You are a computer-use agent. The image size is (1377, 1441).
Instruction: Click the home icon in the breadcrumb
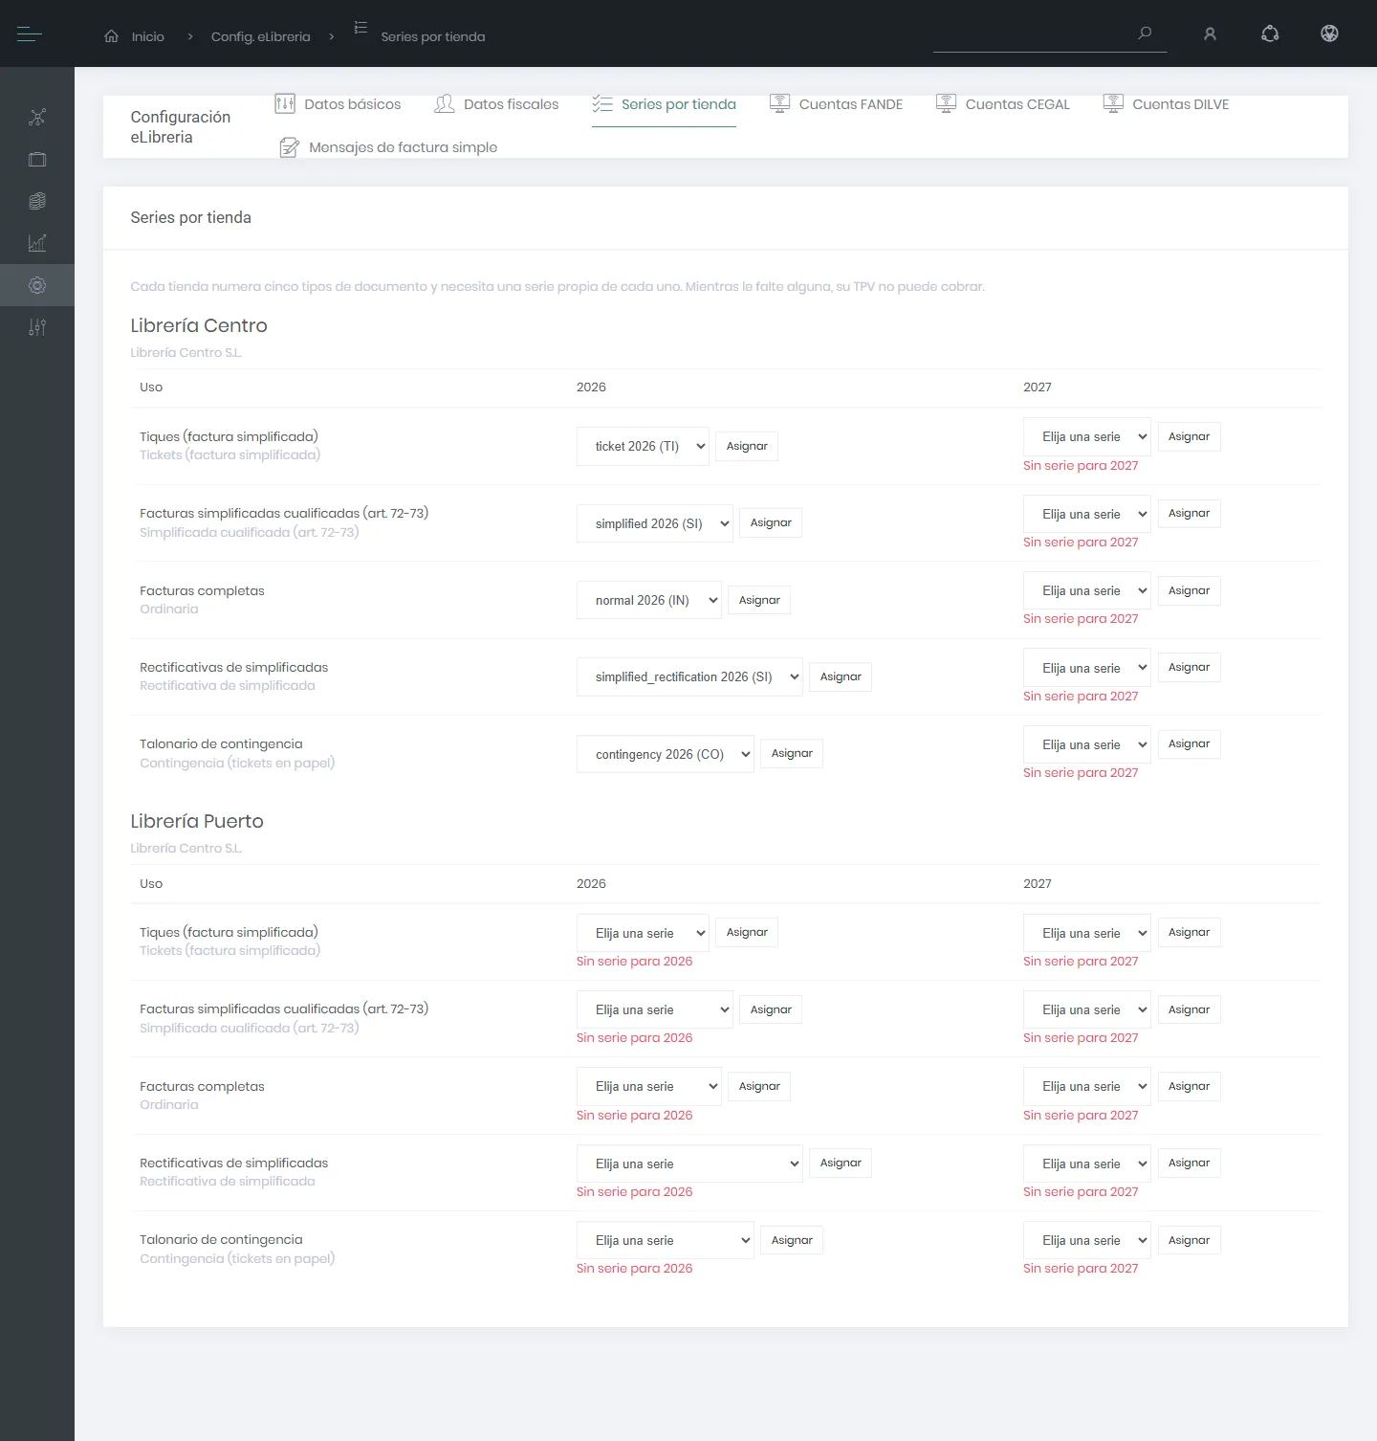tap(112, 36)
